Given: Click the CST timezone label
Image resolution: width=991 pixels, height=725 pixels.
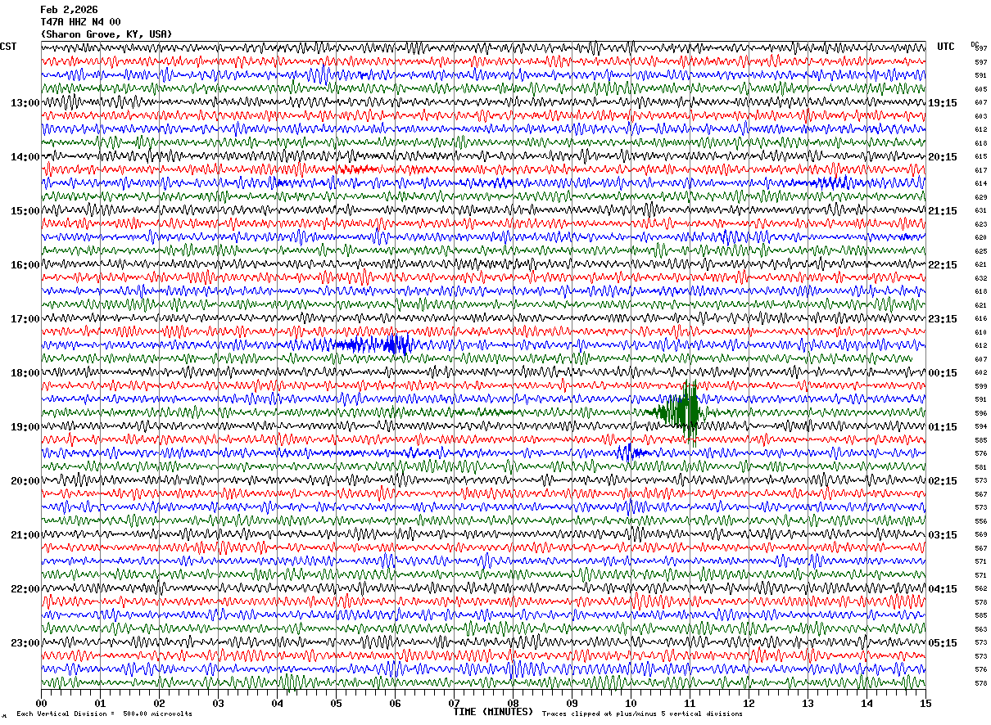Looking at the screenshot, I should (x=8, y=47).
